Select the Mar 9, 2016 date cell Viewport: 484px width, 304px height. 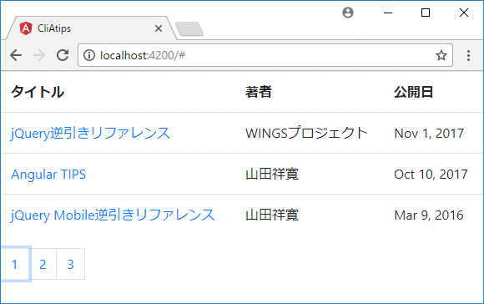[x=429, y=215]
